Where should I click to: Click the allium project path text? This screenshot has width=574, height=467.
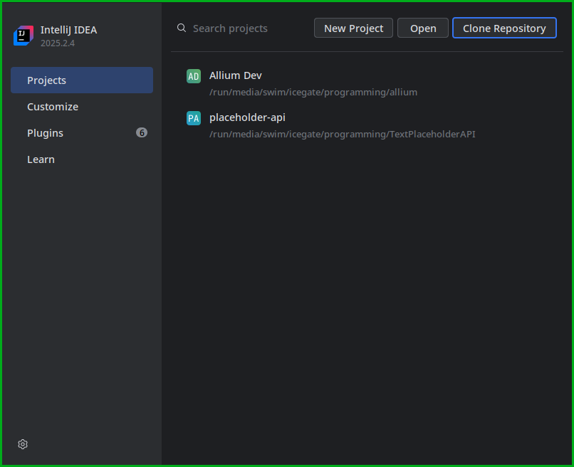click(313, 92)
